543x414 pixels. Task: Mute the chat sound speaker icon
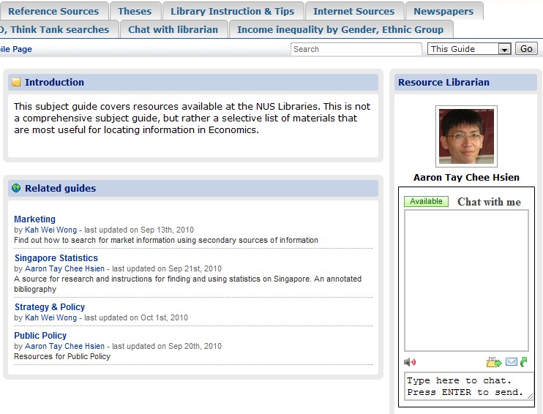tap(410, 362)
